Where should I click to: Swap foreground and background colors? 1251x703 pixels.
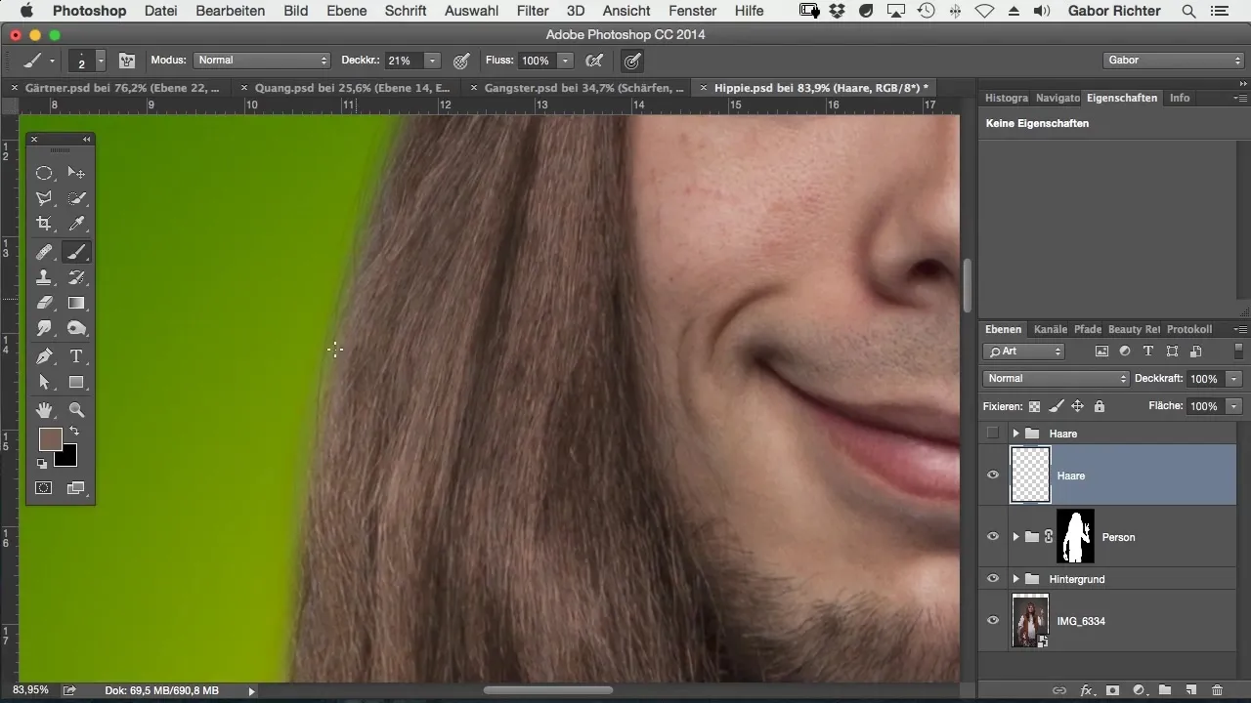pos(73,432)
